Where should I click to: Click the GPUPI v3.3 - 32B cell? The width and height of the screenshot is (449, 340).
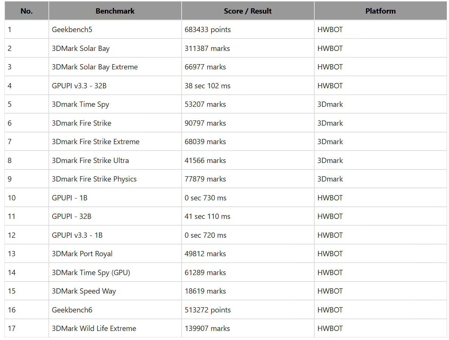79,86
